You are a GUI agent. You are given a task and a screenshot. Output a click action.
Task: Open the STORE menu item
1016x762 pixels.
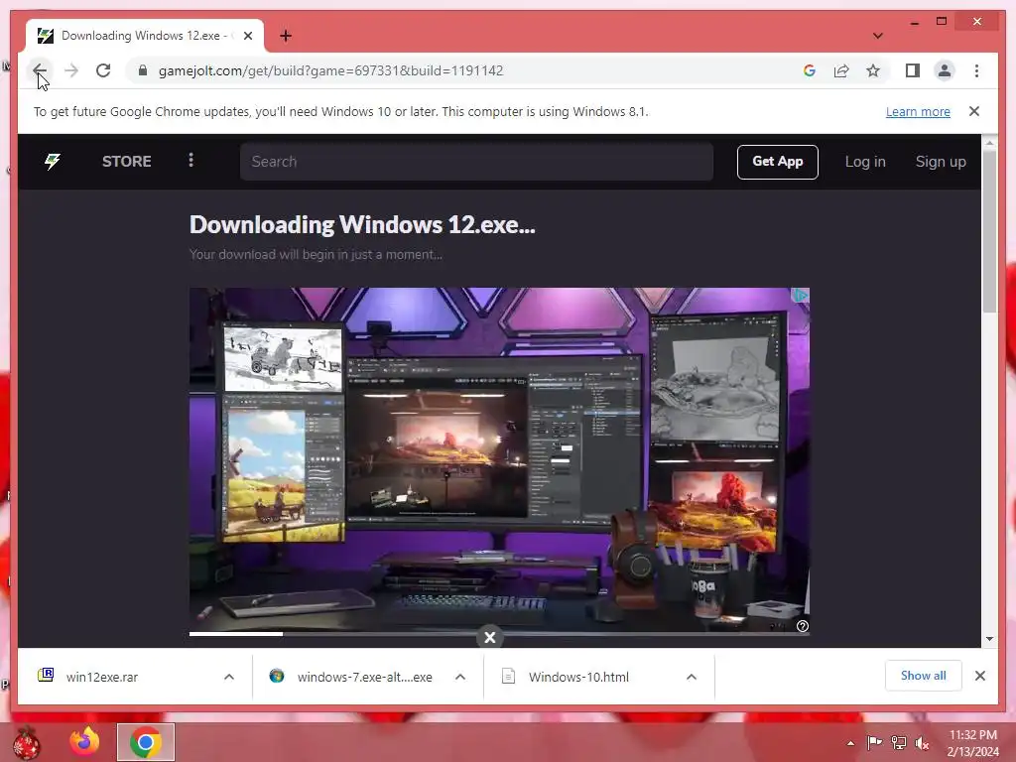pyautogui.click(x=126, y=162)
